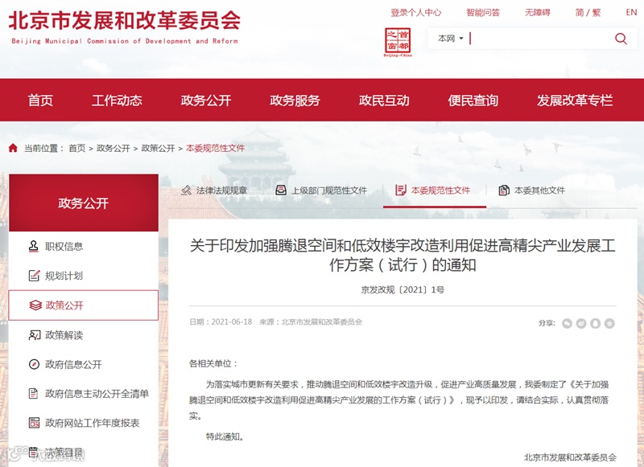This screenshot has width=644, height=467.
Task: Click the 职权信息 stamp icon
Action: 33,246
